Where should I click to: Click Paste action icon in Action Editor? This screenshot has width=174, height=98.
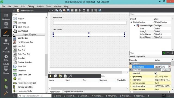pos(60,76)
